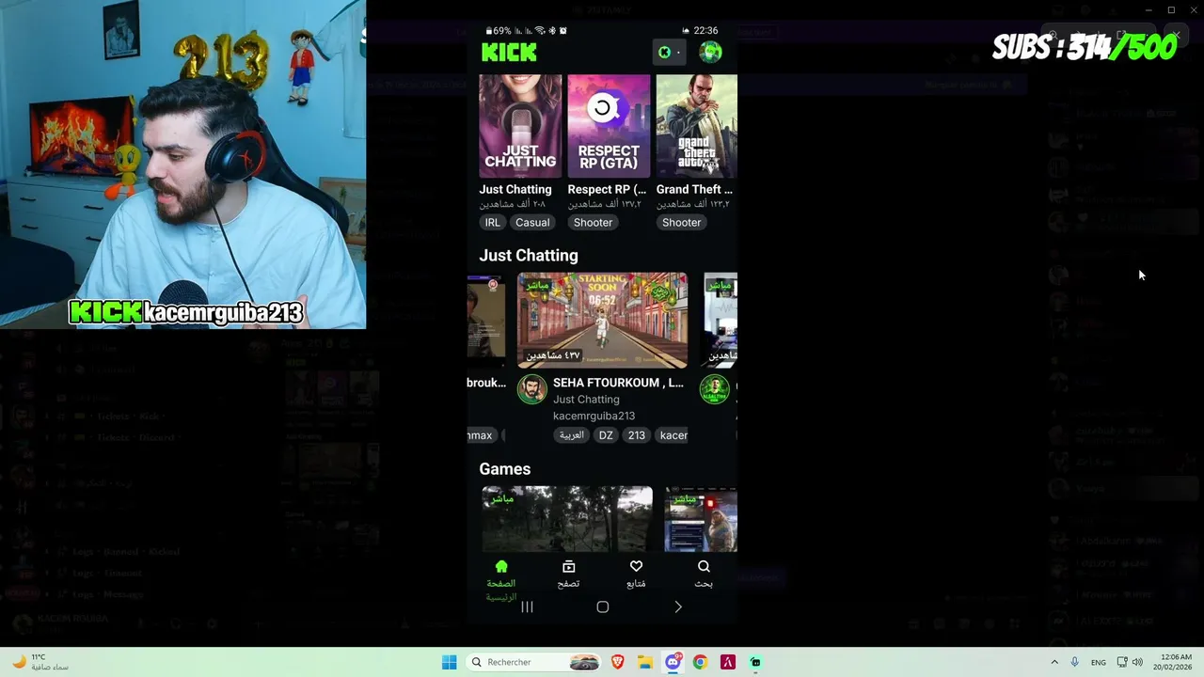The image size is (1204, 677).
Task: Open the Just Chatting section heading
Action: (x=529, y=256)
